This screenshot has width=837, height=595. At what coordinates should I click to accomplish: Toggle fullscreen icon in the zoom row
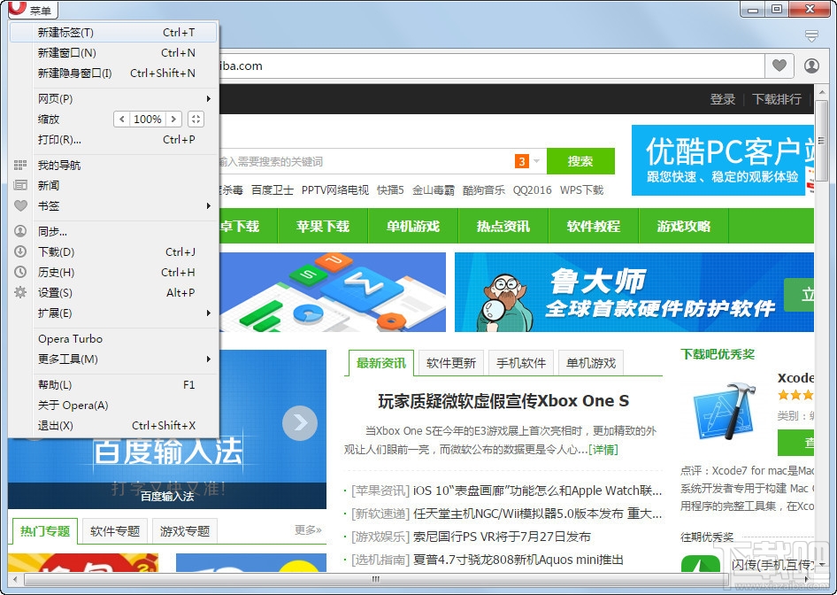pyautogui.click(x=195, y=119)
